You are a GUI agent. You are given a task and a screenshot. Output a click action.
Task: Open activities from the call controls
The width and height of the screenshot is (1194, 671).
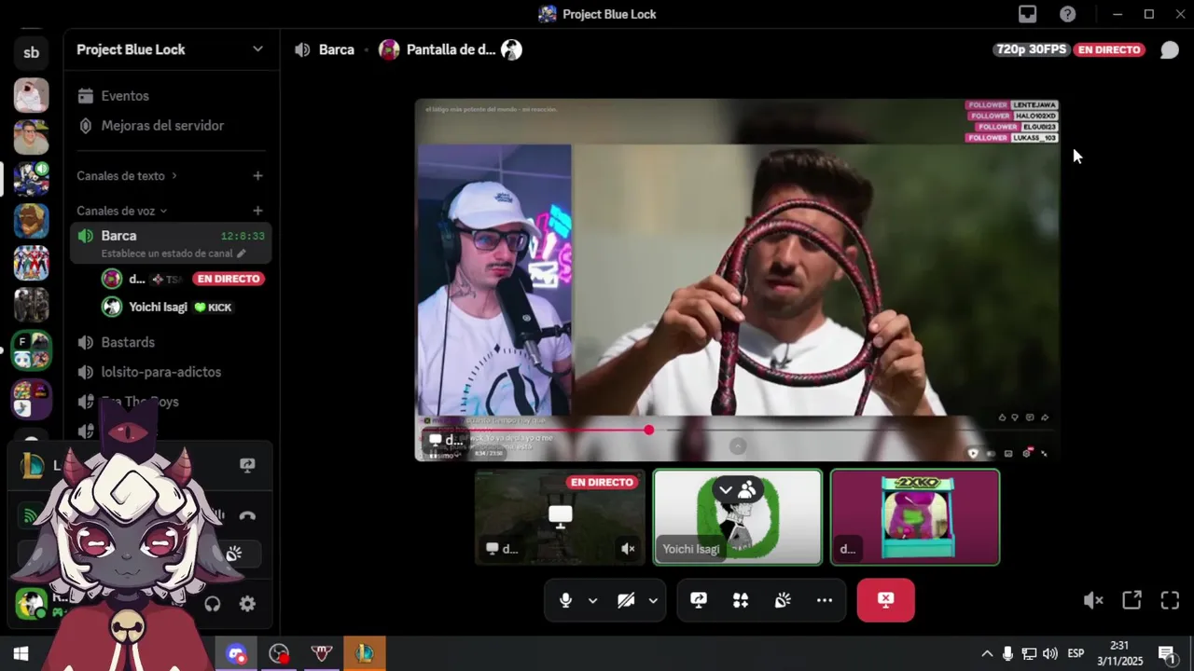(x=741, y=600)
